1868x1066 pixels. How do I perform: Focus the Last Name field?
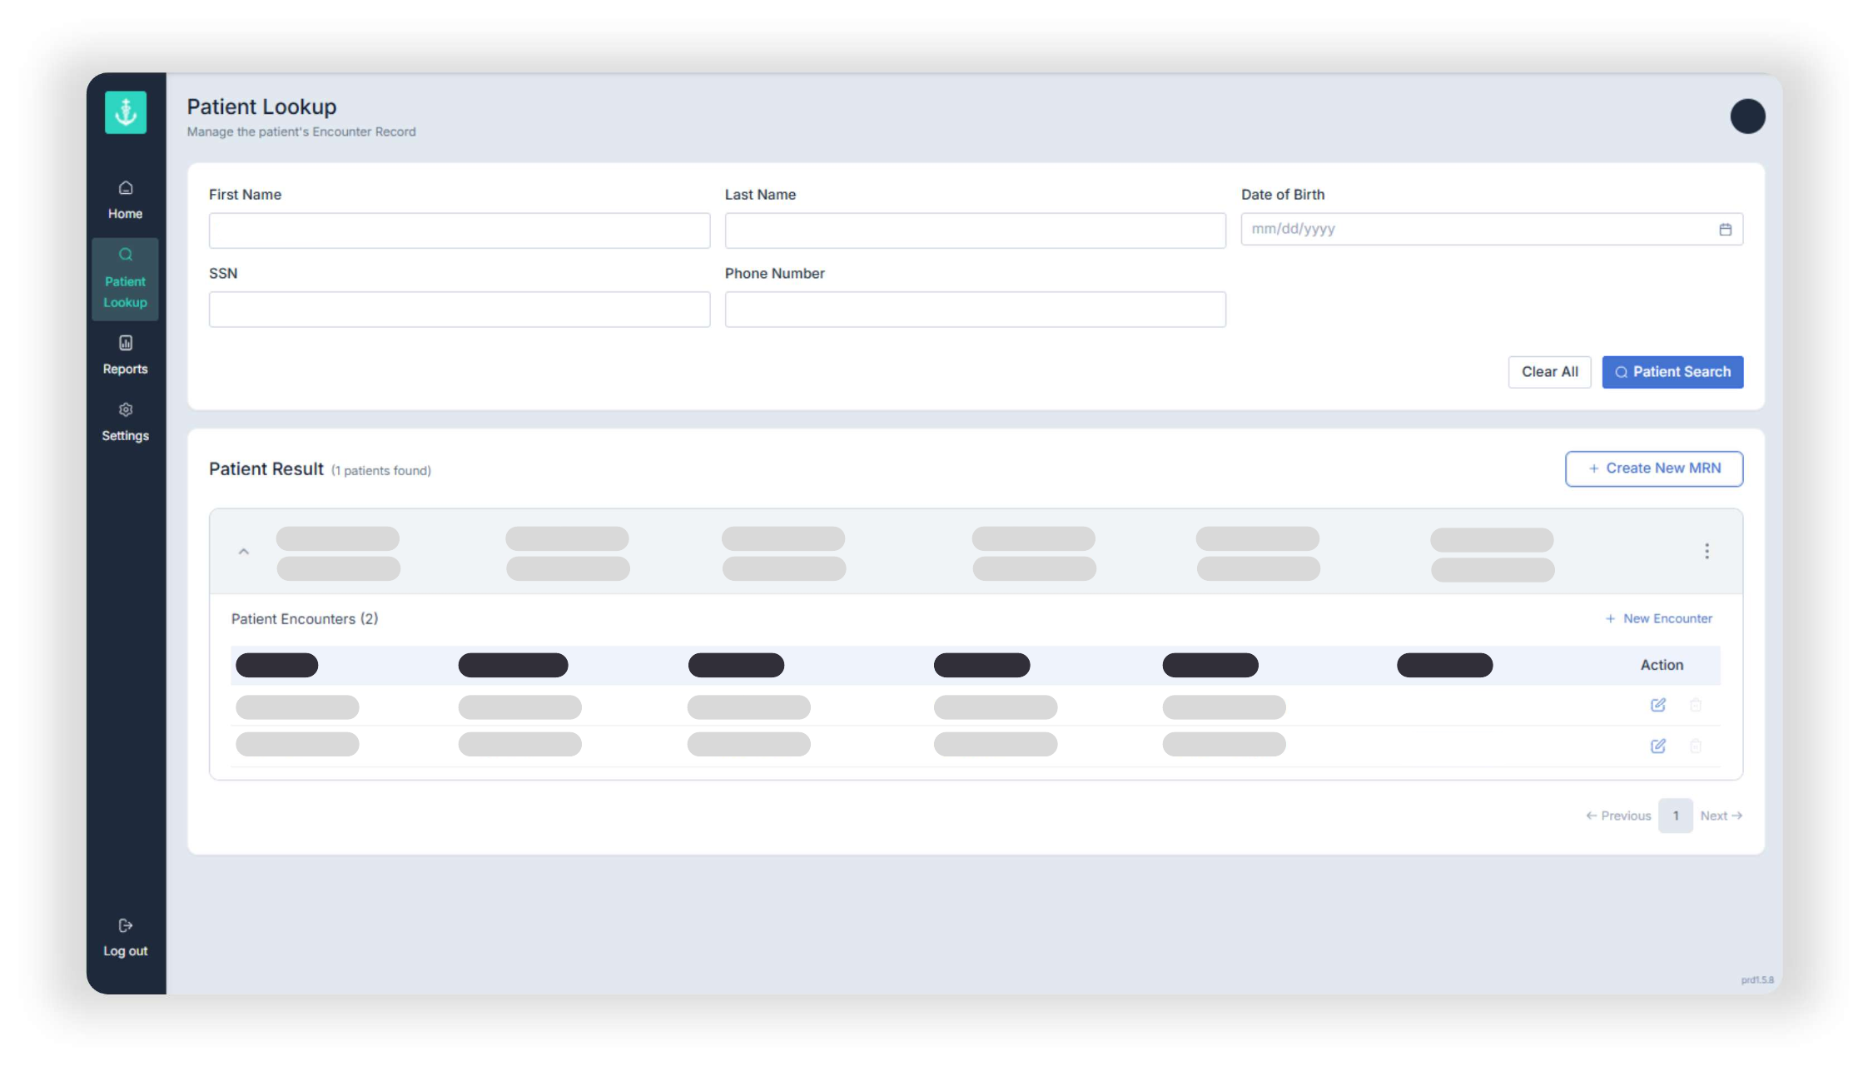click(x=975, y=231)
